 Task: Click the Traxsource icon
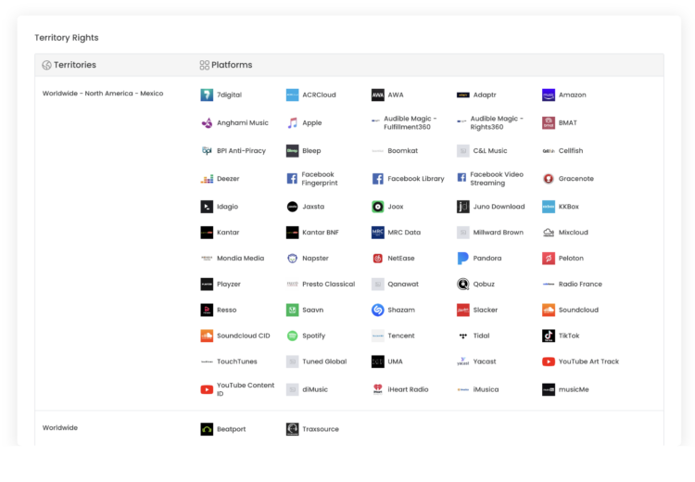(292, 429)
